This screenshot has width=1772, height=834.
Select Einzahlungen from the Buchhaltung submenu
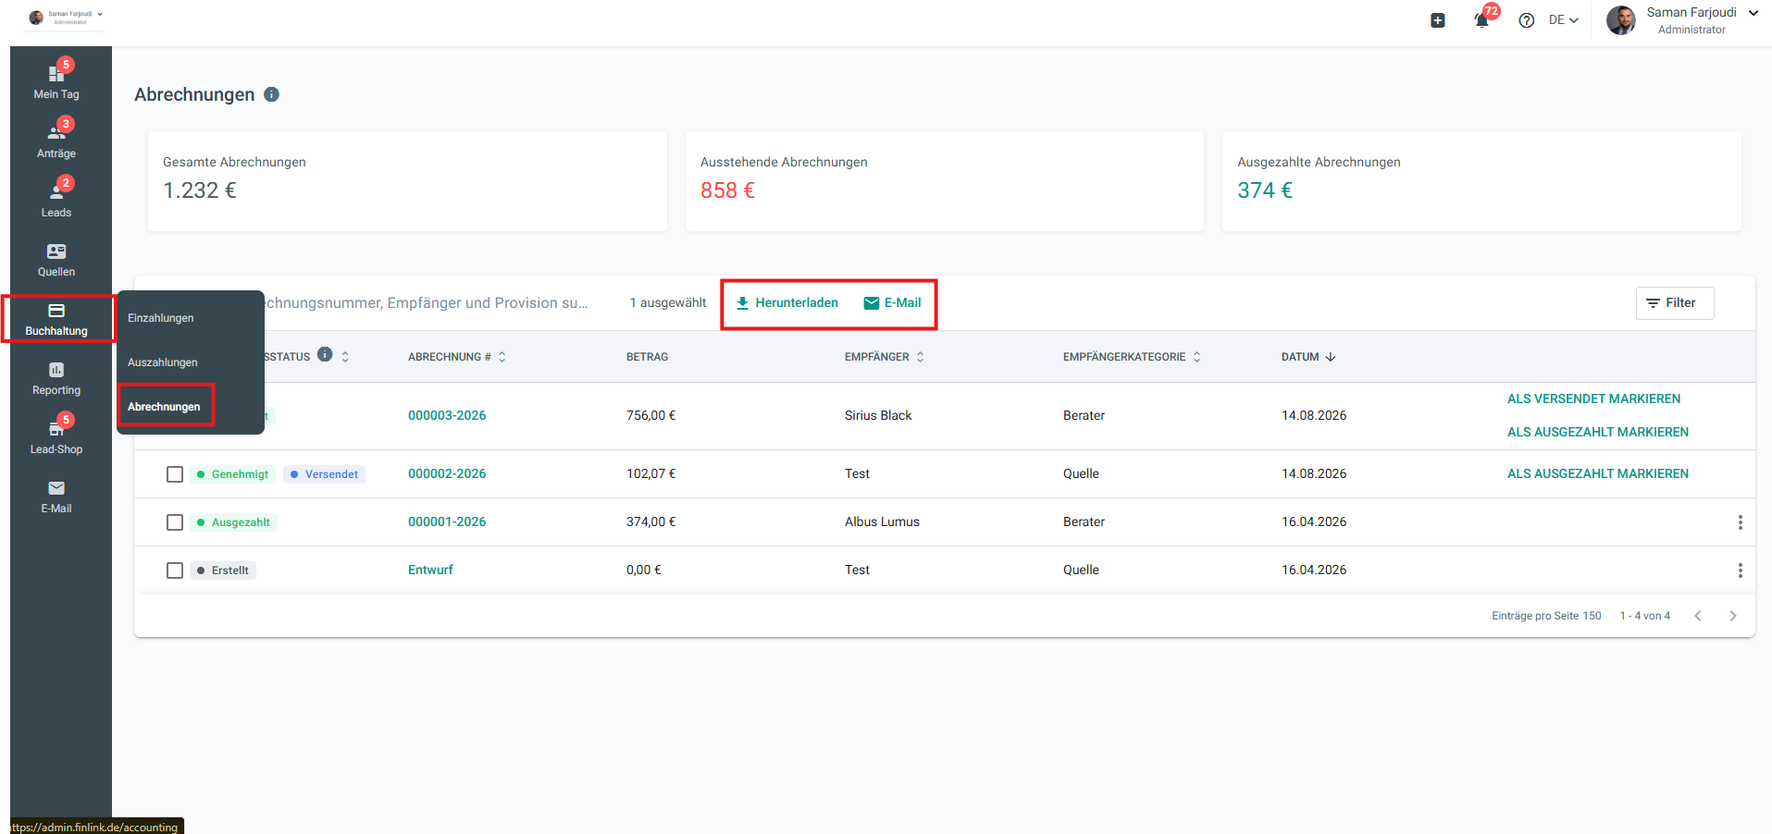[x=161, y=318]
